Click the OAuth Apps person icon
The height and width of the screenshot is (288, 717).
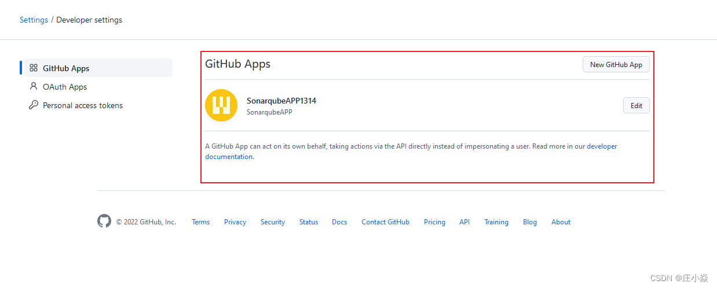pos(34,86)
